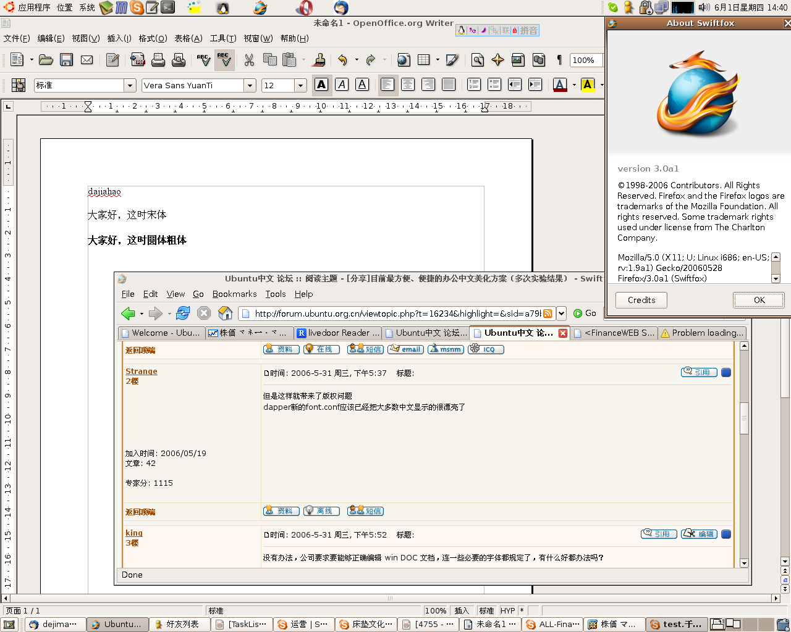Image resolution: width=791 pixels, height=632 pixels.
Task: Switch to the Problem loading tab
Action: 702,333
